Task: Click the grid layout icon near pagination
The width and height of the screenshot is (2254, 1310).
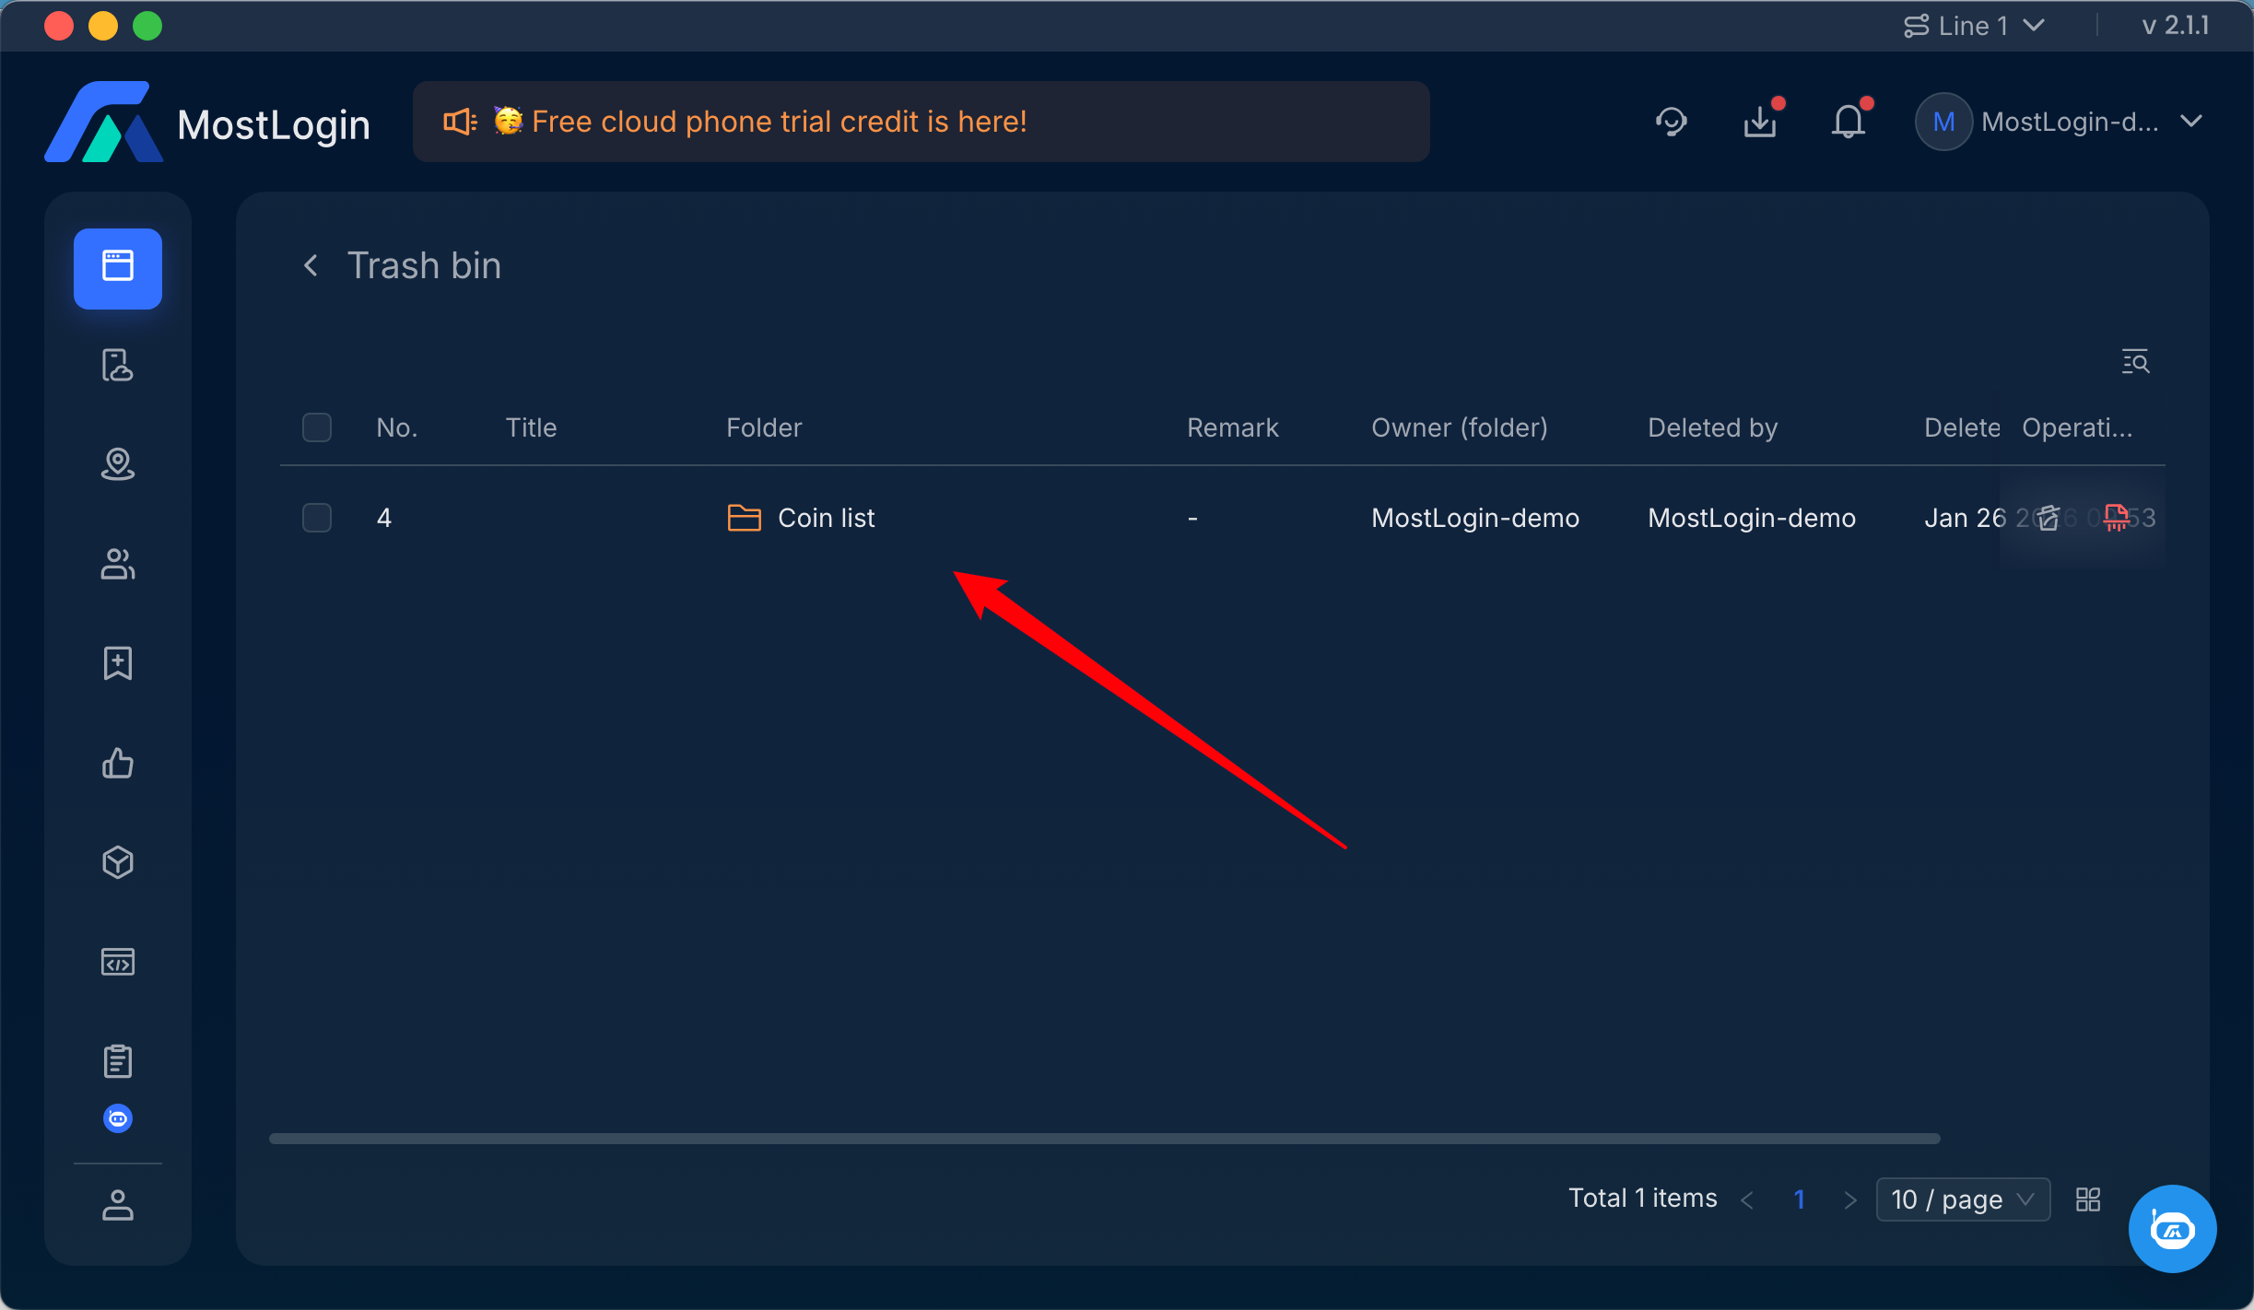Action: click(x=2088, y=1199)
